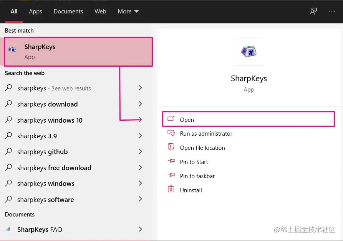Screen dimensions: 343x241
Task: Expand arrow for 'sharpkeys 3.9'
Action: point(141,136)
